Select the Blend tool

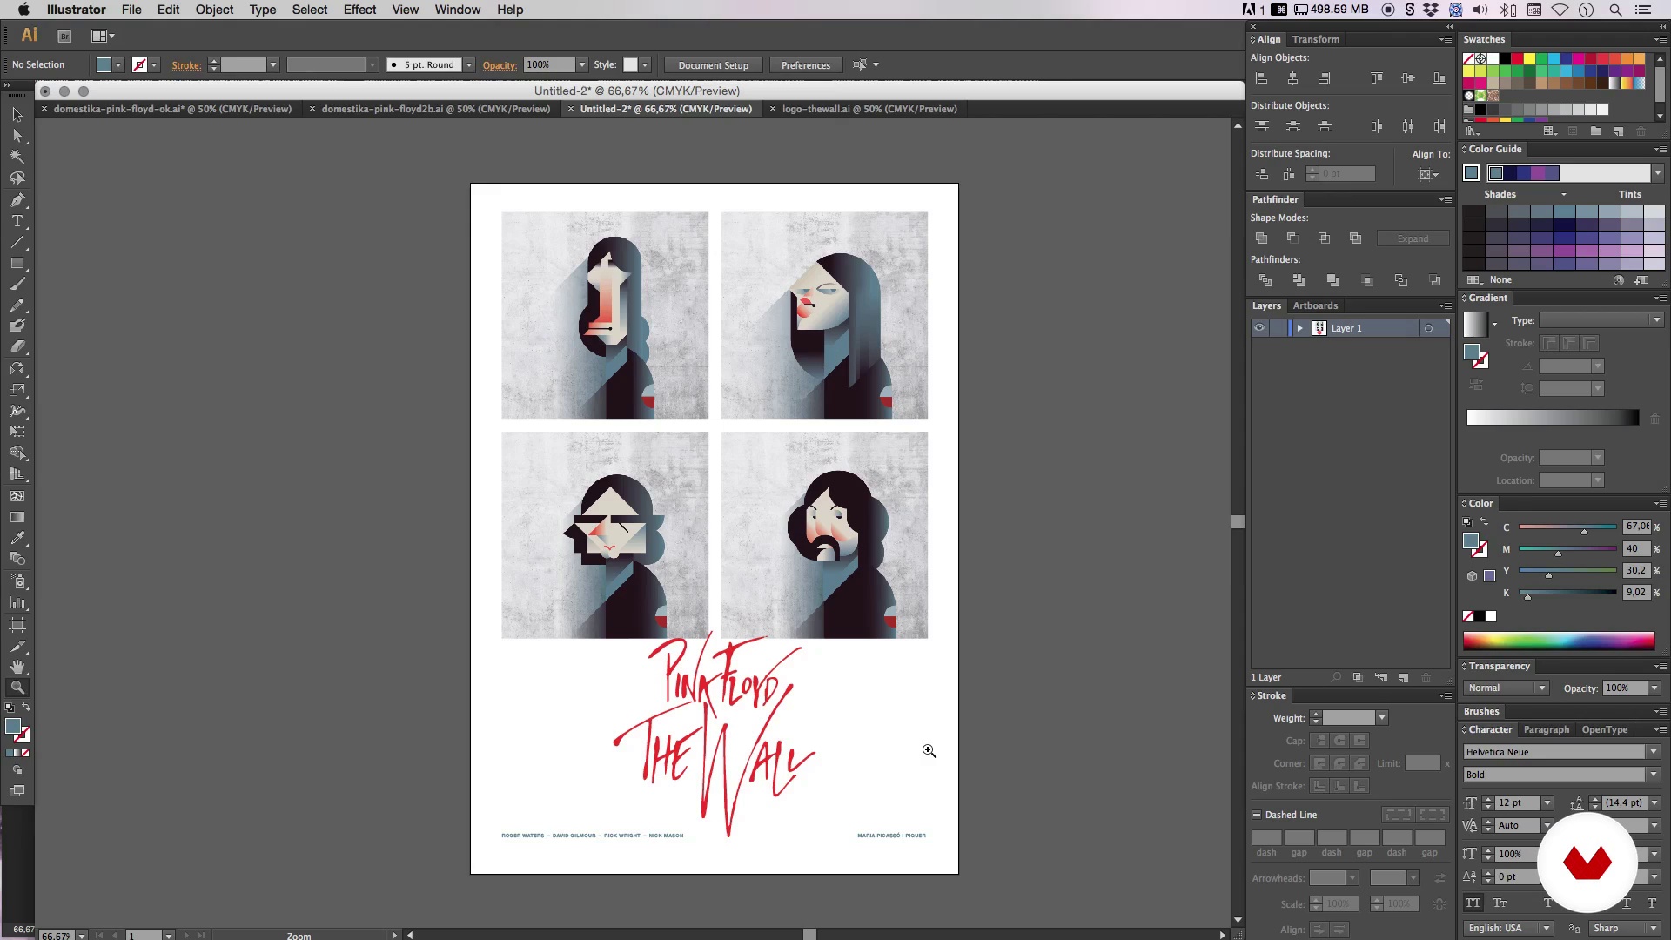tap(17, 559)
